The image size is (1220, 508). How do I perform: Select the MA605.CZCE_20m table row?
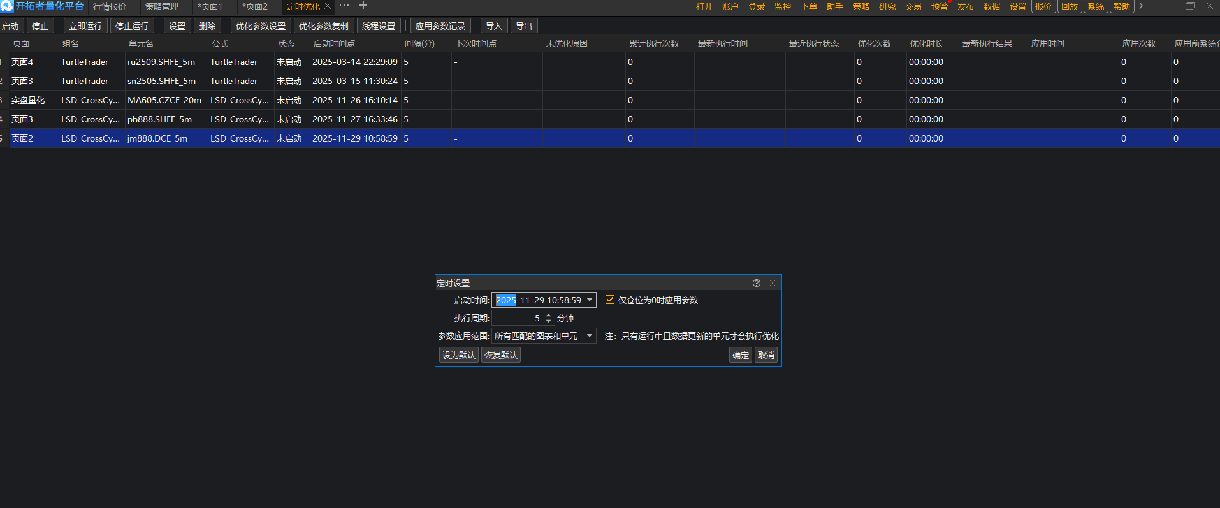point(164,100)
